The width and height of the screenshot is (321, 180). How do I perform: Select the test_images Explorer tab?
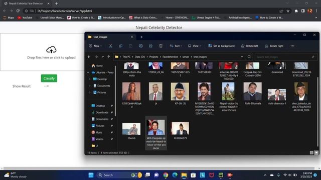point(110,37)
